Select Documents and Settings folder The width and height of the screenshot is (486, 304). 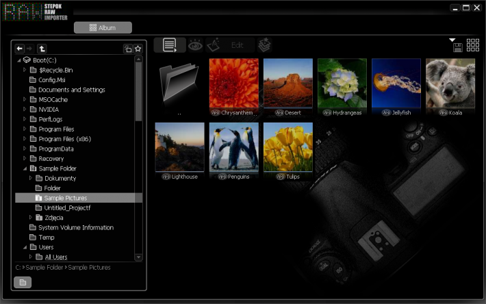[x=72, y=90]
